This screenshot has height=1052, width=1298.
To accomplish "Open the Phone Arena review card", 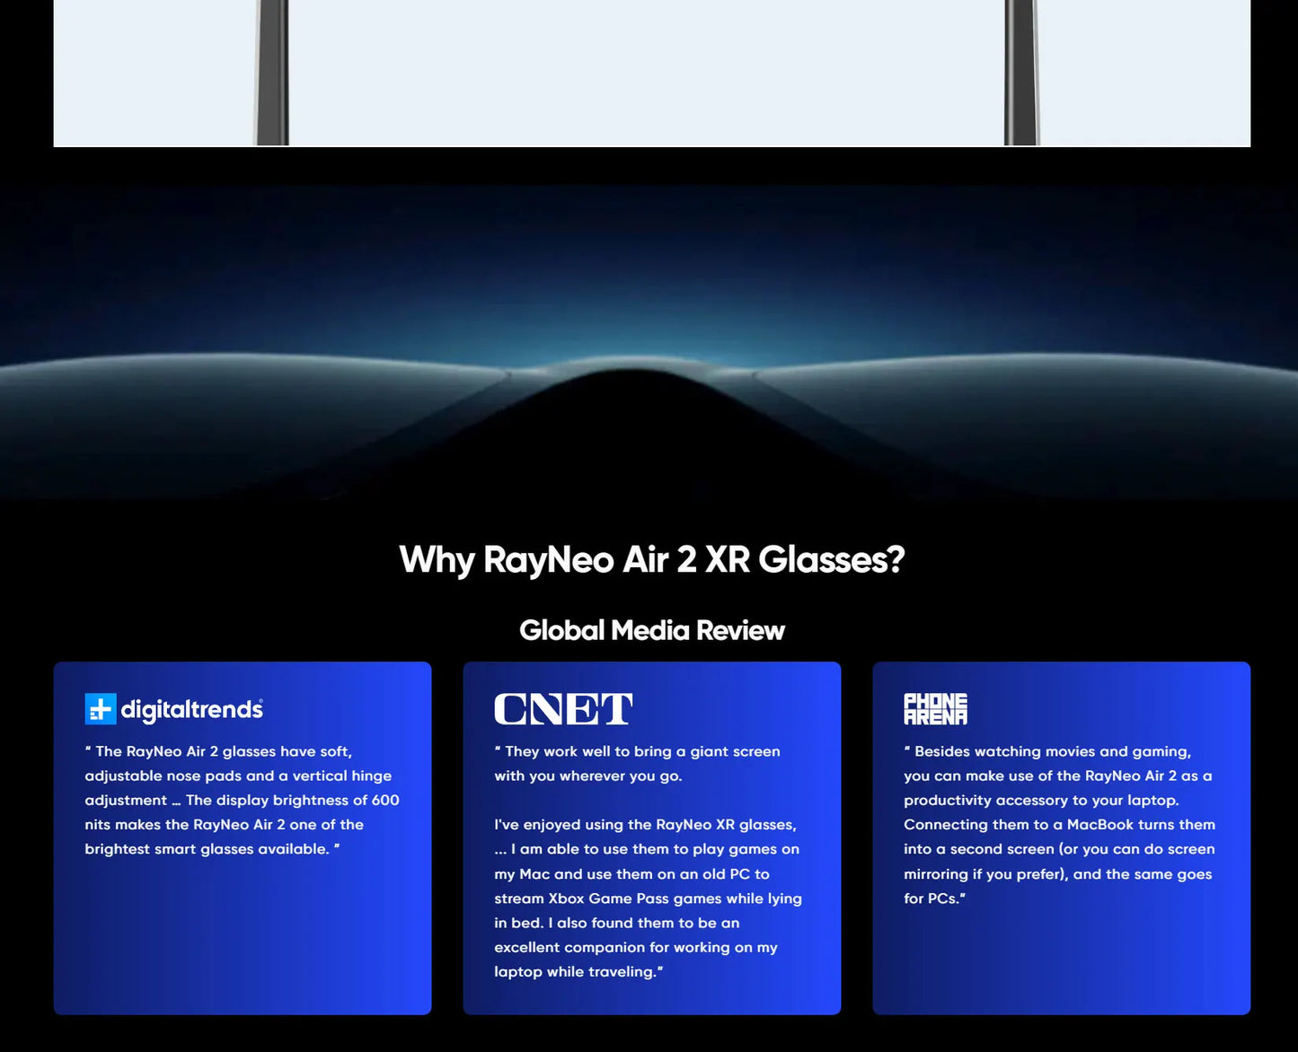I will (1062, 837).
